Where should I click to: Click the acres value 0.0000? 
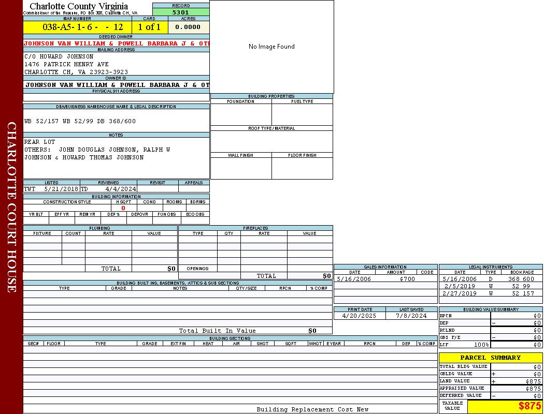188,27
